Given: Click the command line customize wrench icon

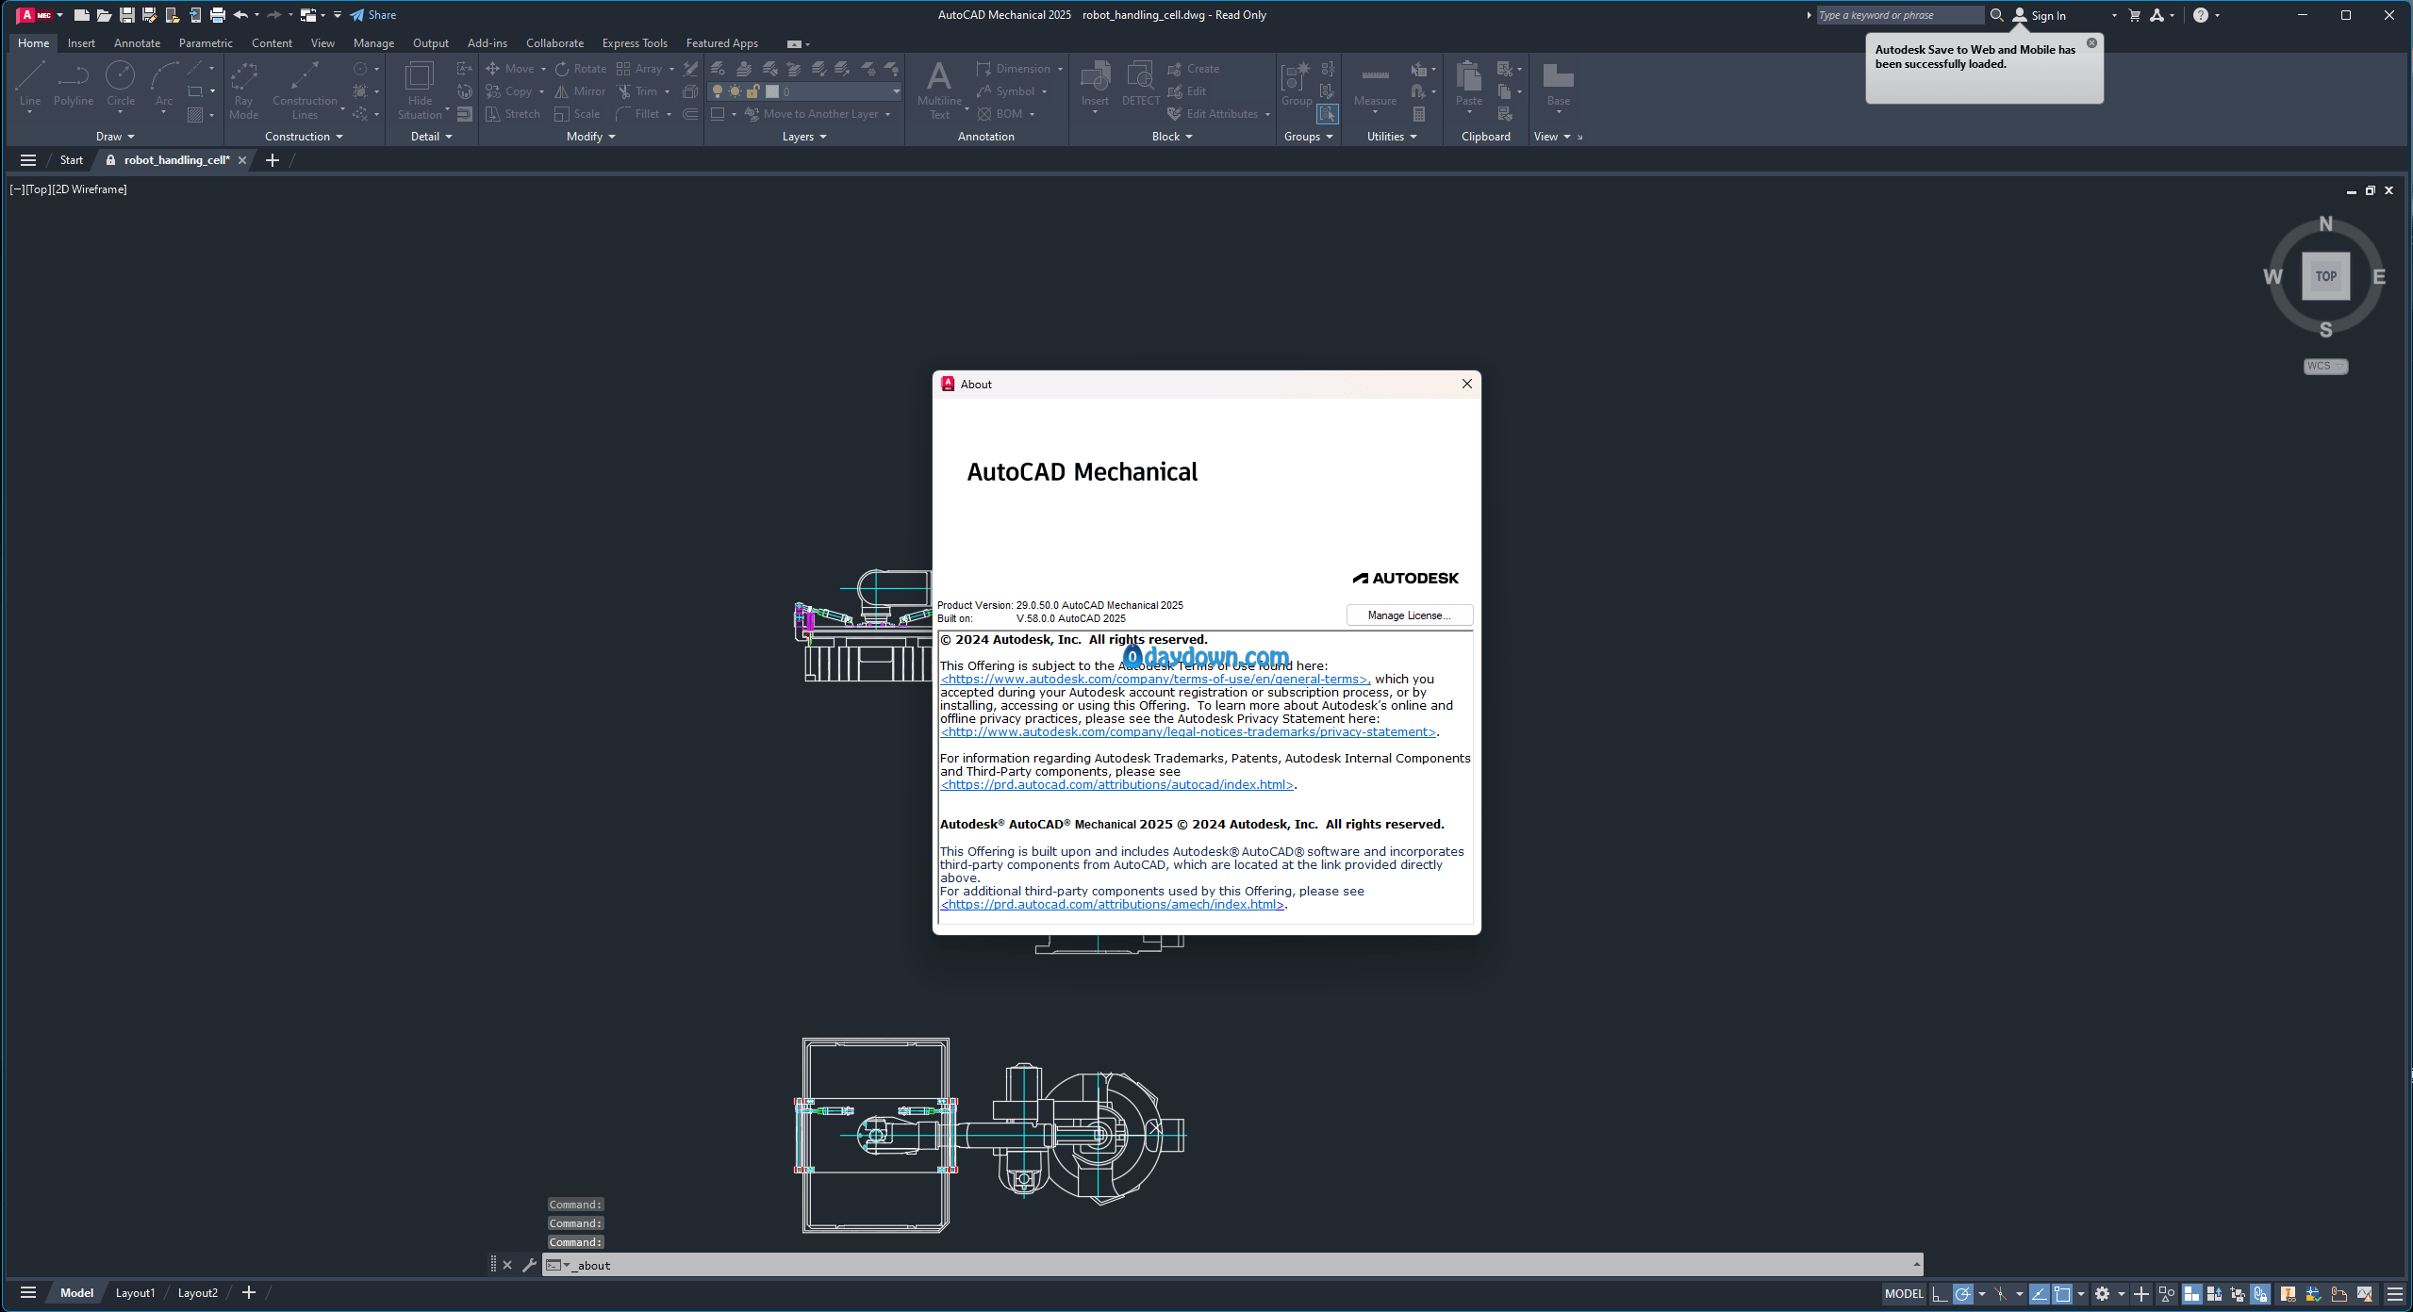Looking at the screenshot, I should coord(529,1265).
